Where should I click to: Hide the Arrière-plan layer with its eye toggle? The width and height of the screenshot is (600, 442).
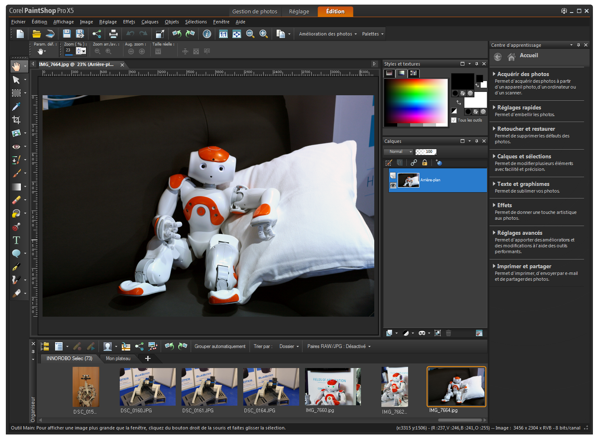click(x=393, y=185)
